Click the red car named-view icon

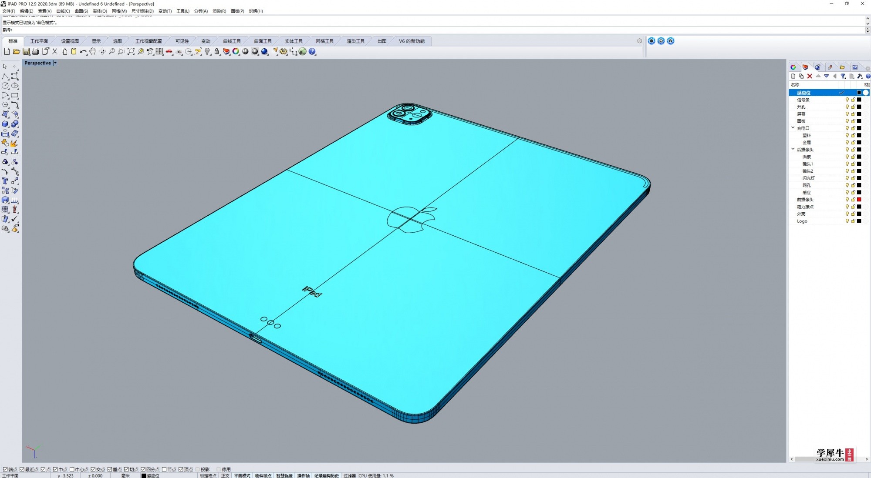[x=169, y=52]
